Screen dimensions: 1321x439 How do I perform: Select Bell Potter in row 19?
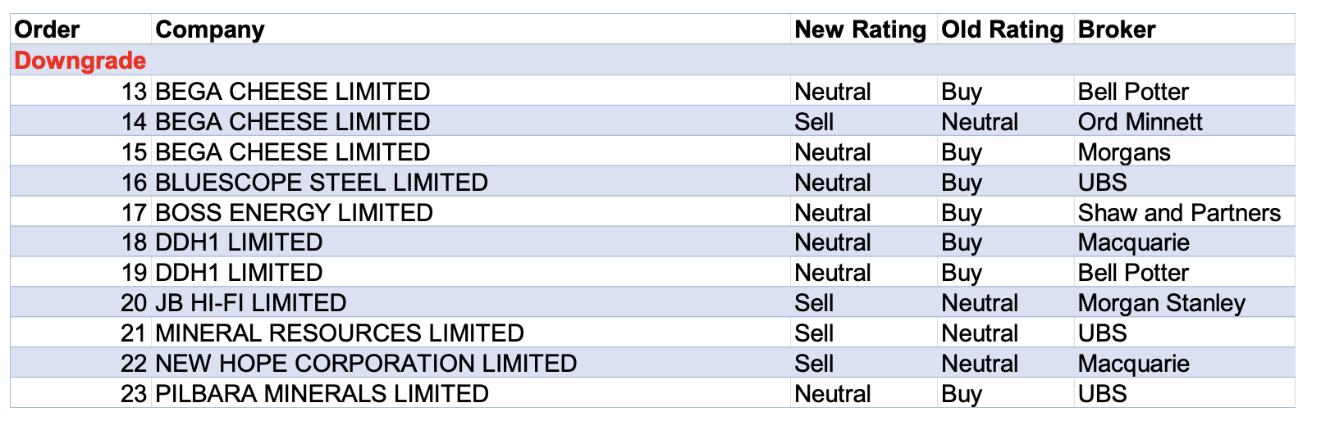(1133, 273)
